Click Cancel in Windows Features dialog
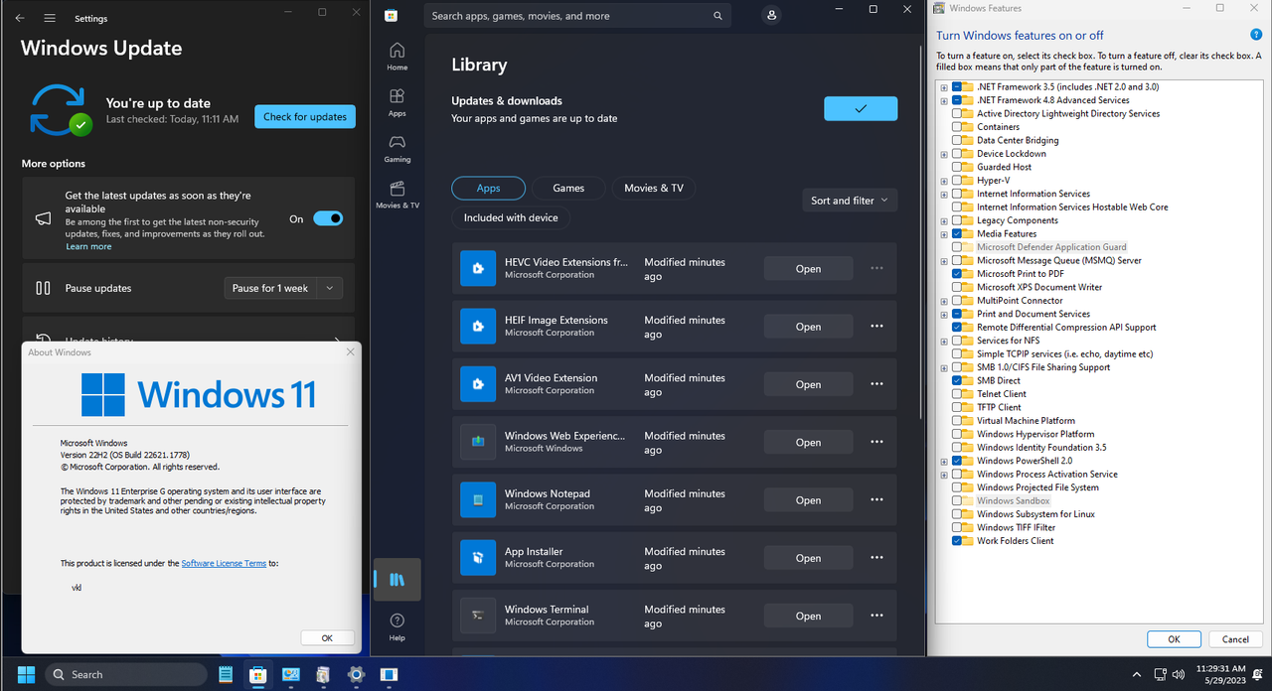Screen dimensions: 1272x691 coord(1235,639)
